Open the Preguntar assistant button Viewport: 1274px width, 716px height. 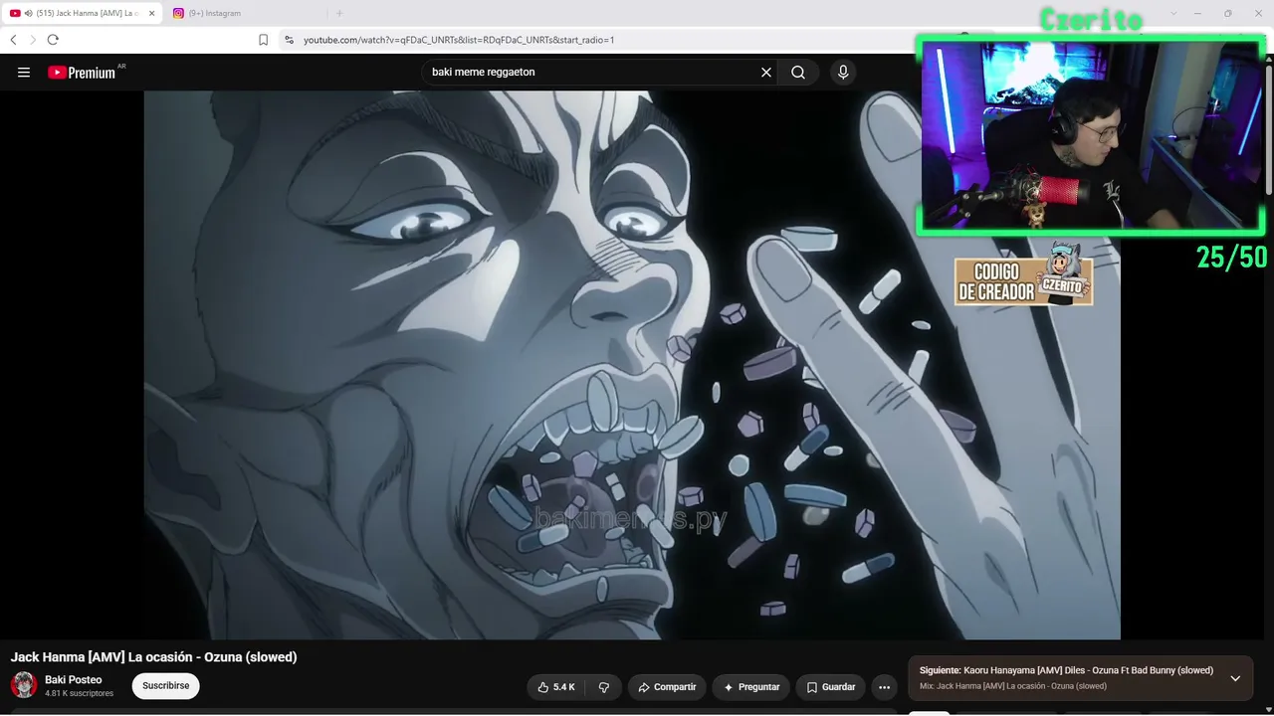pos(751,687)
